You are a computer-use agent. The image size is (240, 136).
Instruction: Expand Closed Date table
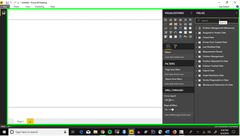[x=196, y=37]
